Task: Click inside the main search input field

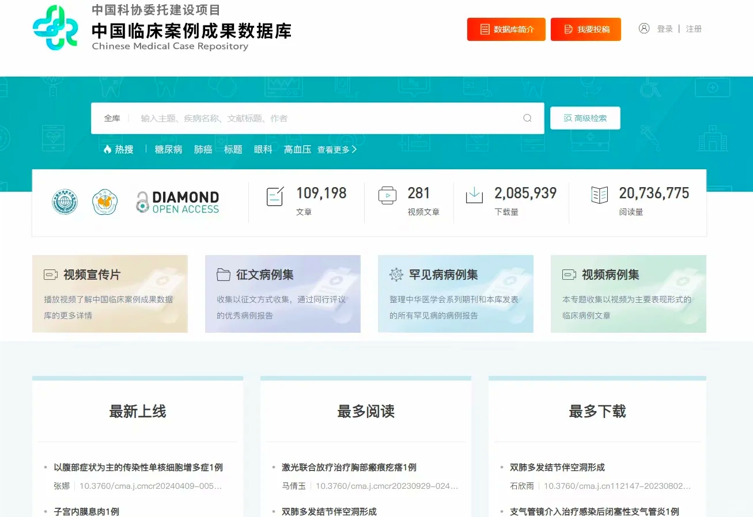Action: tap(317, 118)
